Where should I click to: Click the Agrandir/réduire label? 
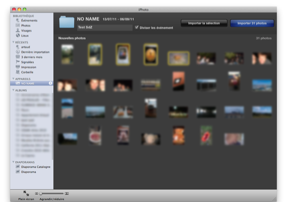coord(52,199)
